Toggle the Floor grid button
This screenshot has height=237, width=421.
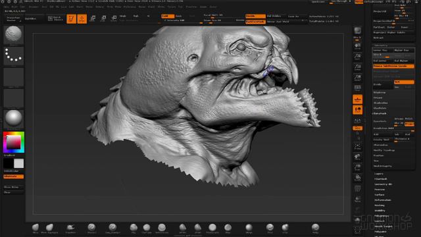357,99
